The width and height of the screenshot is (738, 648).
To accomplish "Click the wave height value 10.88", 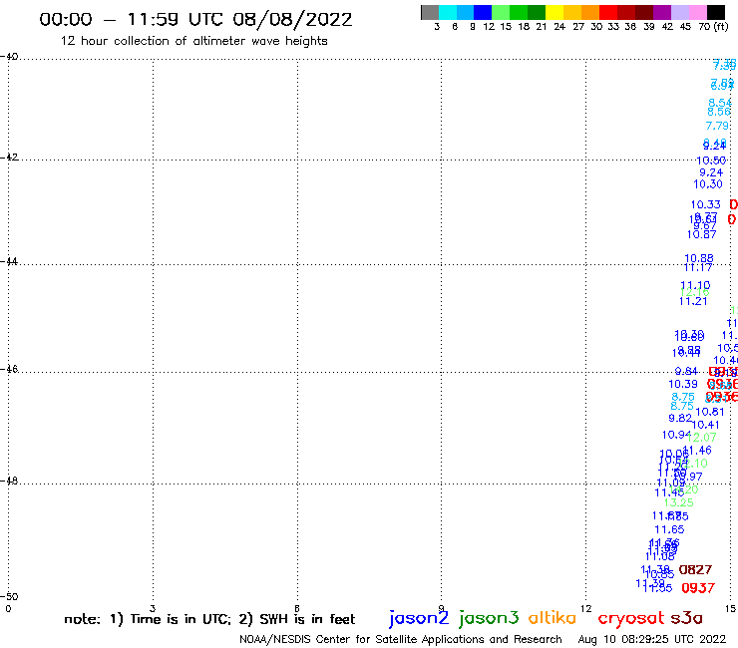I will (x=699, y=258).
